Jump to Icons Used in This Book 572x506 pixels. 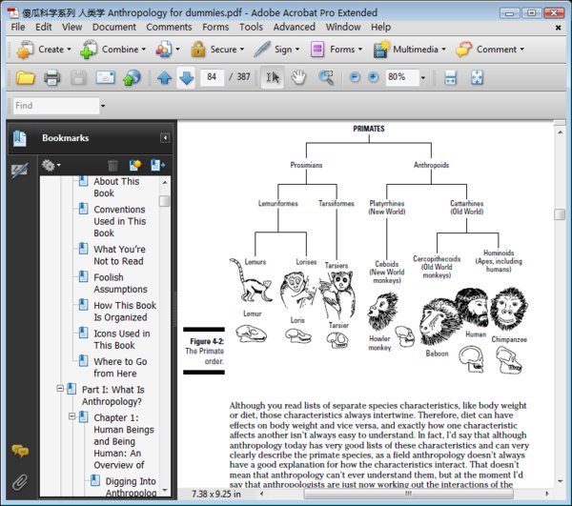point(122,339)
